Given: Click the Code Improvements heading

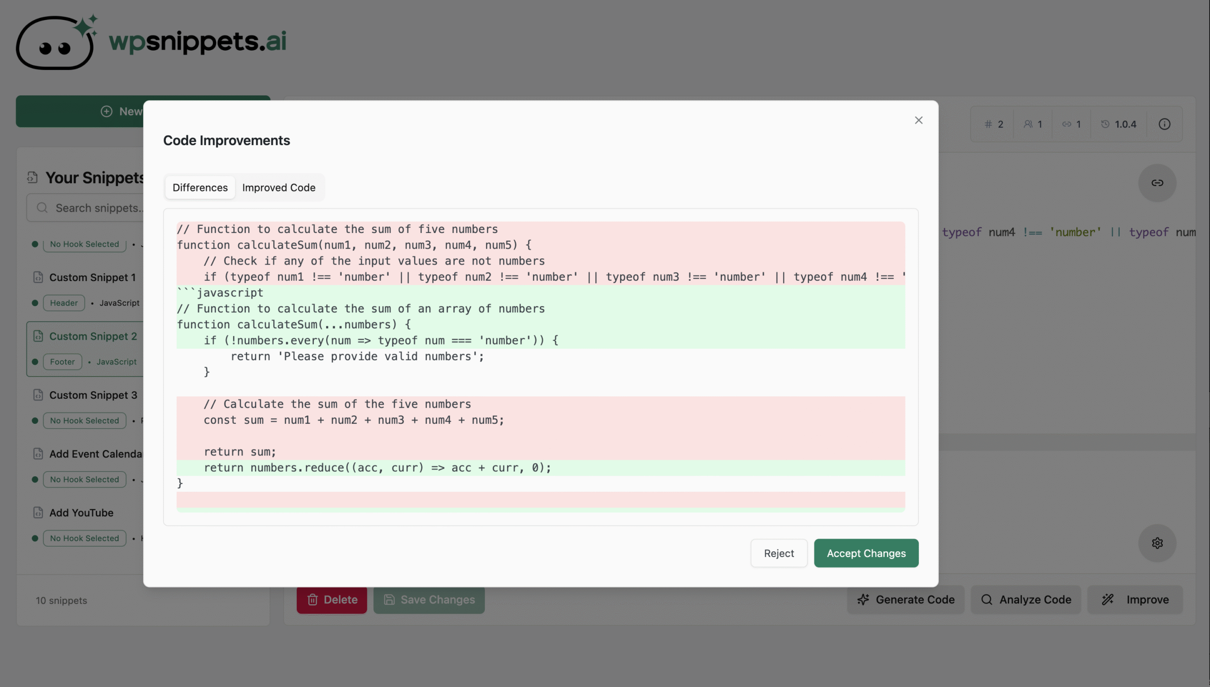Looking at the screenshot, I should [x=226, y=140].
